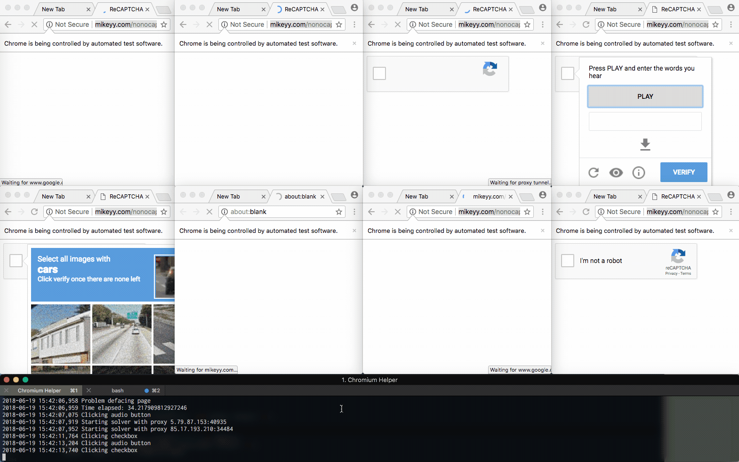Stop loading in the bottom-row third Chrome window
This screenshot has height=462, width=739.
pyautogui.click(x=398, y=212)
